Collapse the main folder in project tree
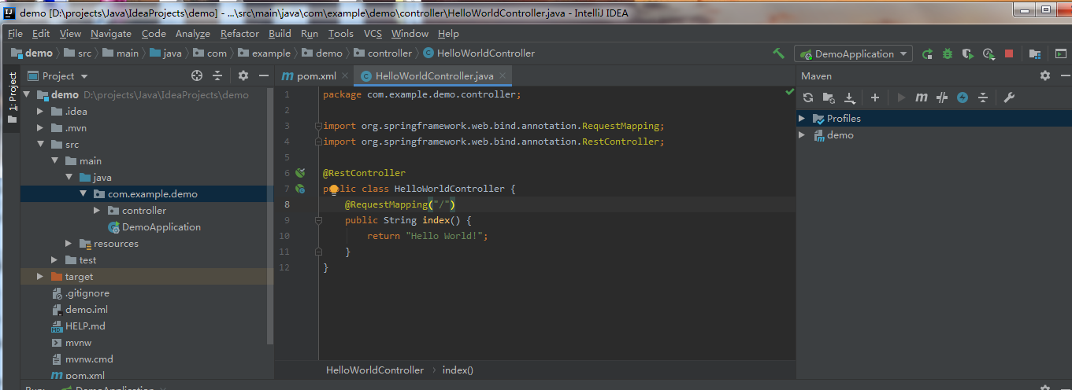Viewport: 1072px width, 390px height. pyautogui.click(x=55, y=160)
